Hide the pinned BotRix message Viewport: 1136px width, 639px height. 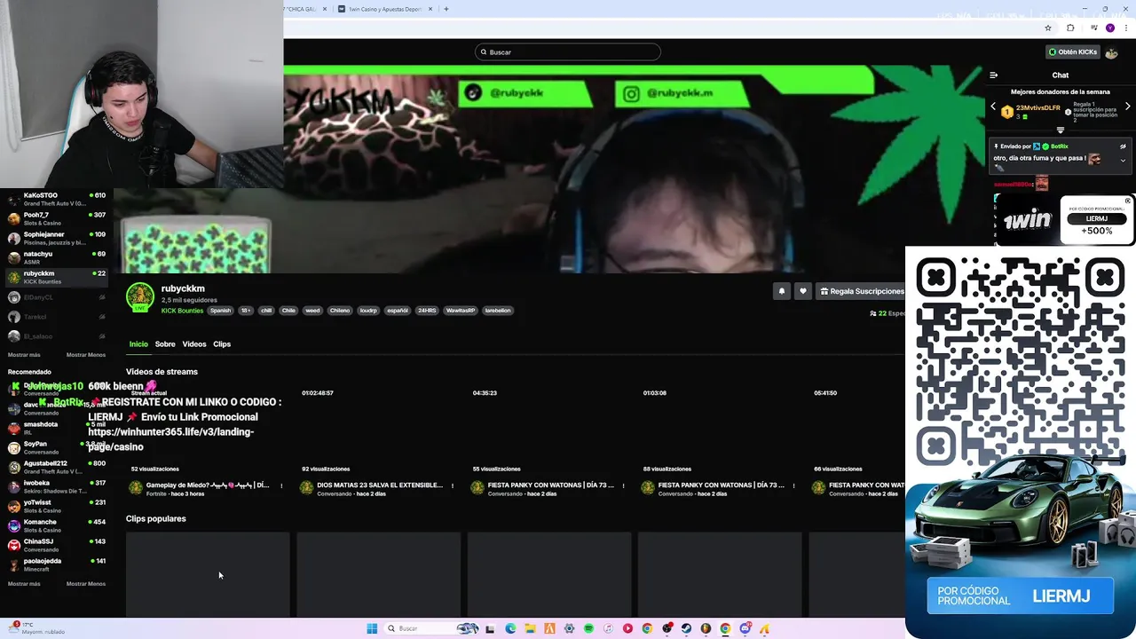pos(1123,146)
